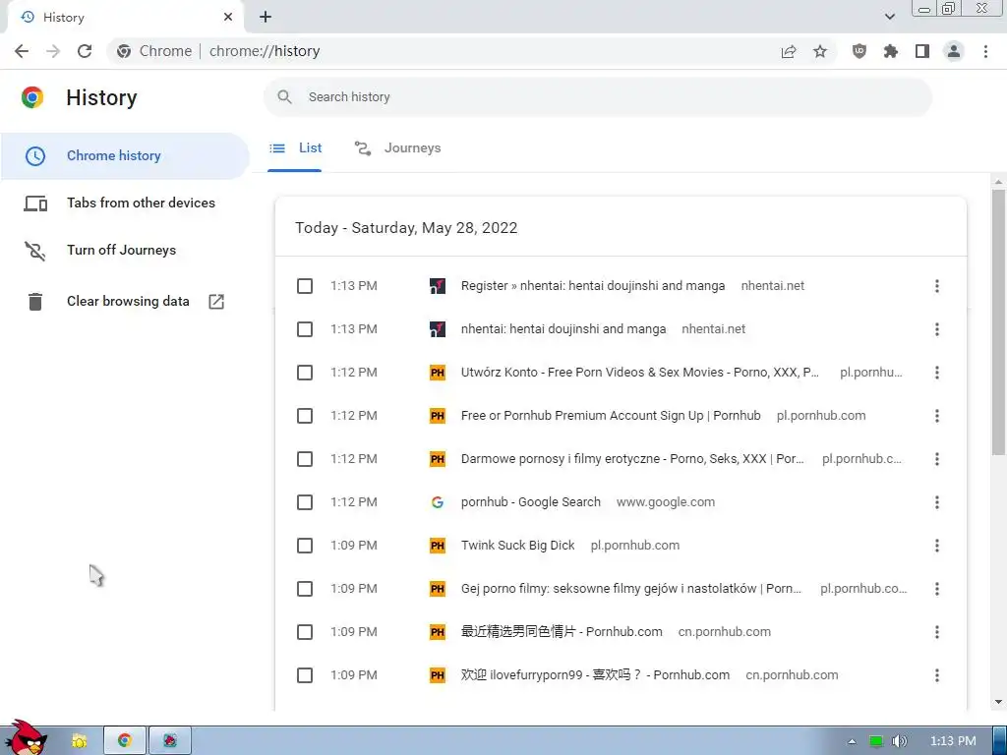Viewport: 1007px width, 755px height.
Task: Check the box for Utwórz Konto entry
Action: 305,373
